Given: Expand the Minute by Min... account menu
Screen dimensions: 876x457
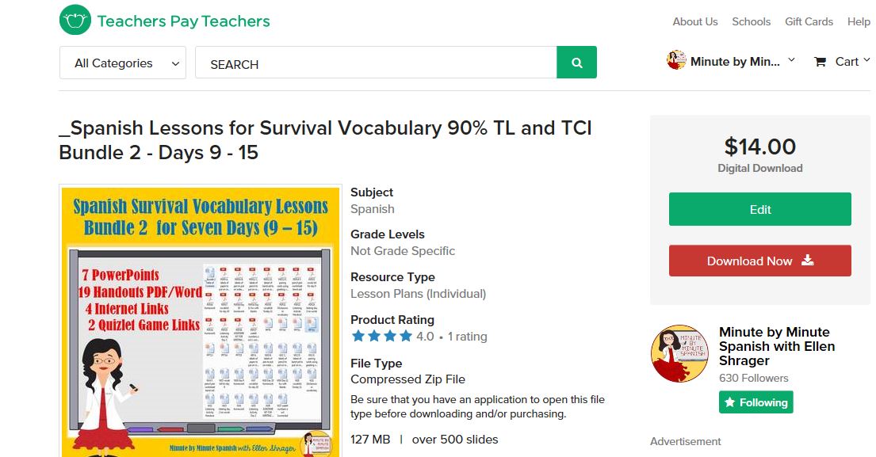Looking at the screenshot, I should (x=792, y=61).
